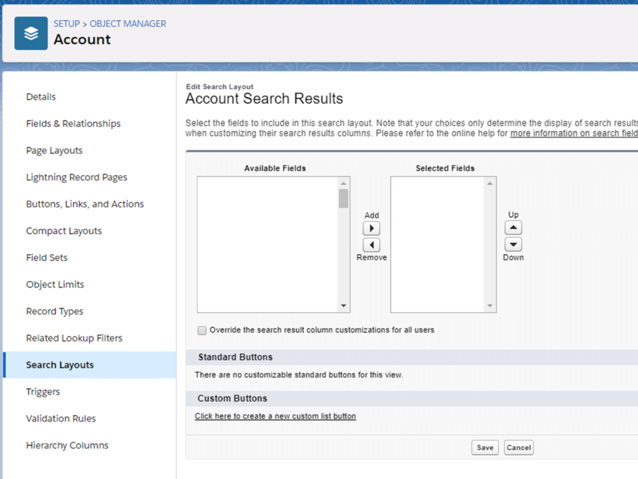Select Search Layouts sidebar item
This screenshot has width=638, height=479.
click(90, 365)
